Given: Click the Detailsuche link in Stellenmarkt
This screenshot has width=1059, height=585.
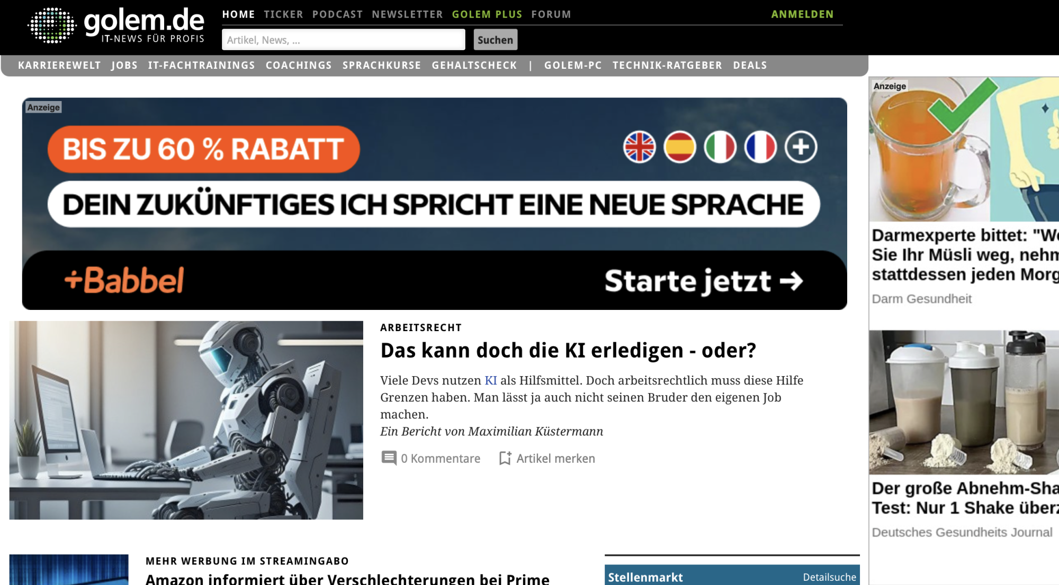Looking at the screenshot, I should coord(829,577).
